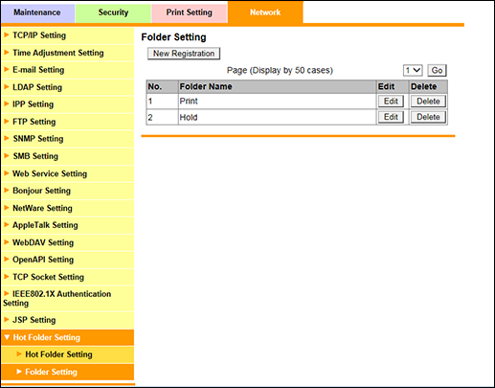Open IEEE802.1X Authentication Setting
Screen dimensions: 495x388
pos(57,298)
